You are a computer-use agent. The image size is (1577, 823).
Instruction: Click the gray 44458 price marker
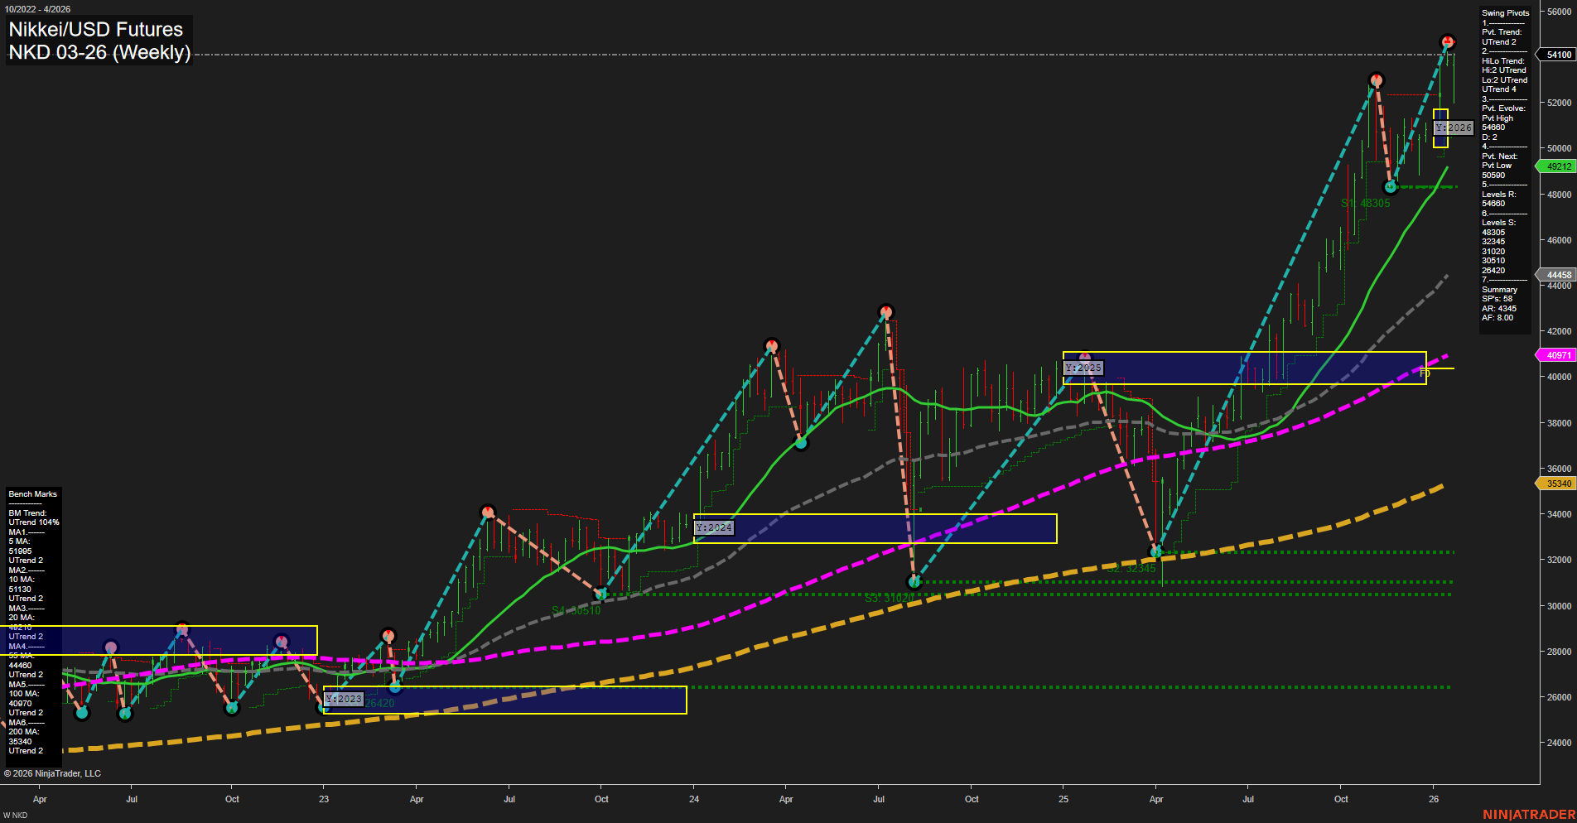click(1557, 274)
